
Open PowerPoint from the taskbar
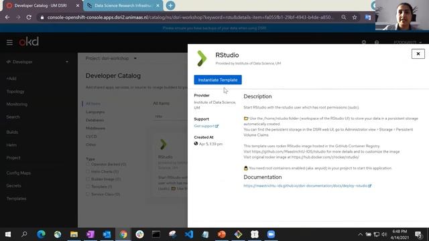(222, 234)
